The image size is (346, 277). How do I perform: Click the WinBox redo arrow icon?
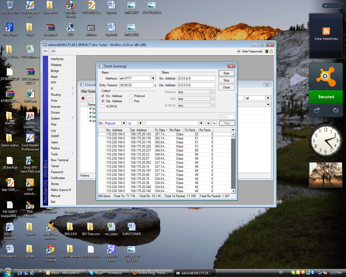53,51
